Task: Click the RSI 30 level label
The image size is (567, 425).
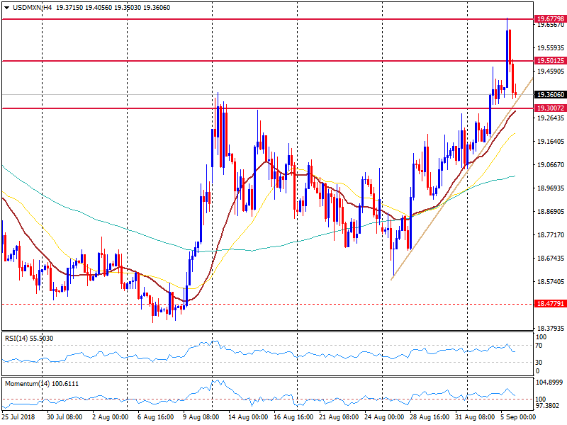Action: (540, 363)
